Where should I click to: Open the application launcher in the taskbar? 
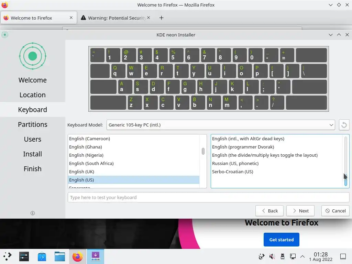click(7, 256)
